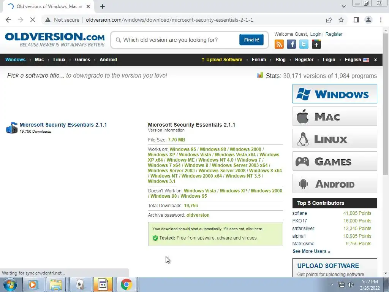389x292 pixels.
Task: Click the search magnifier icon
Action: [x=119, y=40]
